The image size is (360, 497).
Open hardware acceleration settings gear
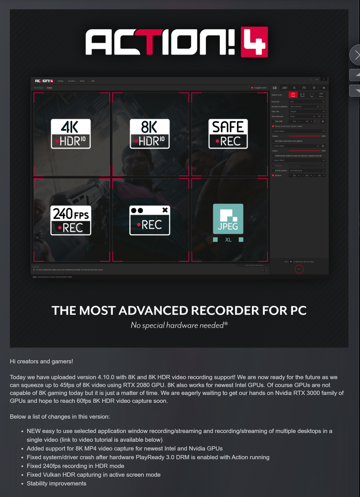[x=323, y=107]
